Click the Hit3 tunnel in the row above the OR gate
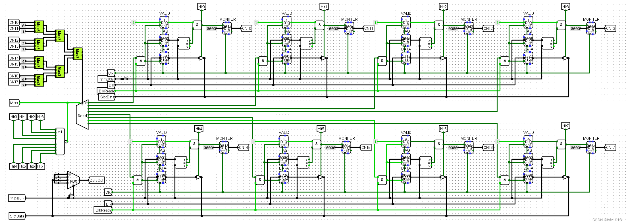Viewport: 626px width, 224px height. coord(40,117)
